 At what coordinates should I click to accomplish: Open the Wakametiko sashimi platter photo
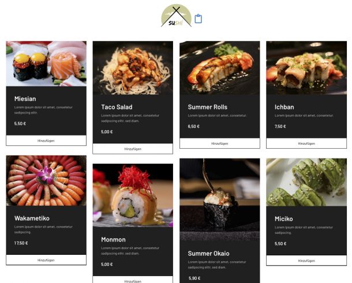46,181
